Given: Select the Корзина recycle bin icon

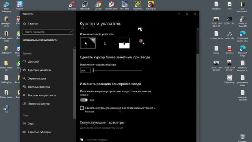Looking at the screenshot, I should click(x=243, y=138).
